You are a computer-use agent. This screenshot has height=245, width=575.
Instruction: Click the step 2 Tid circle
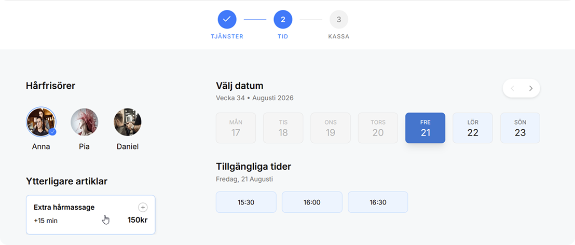point(283,19)
